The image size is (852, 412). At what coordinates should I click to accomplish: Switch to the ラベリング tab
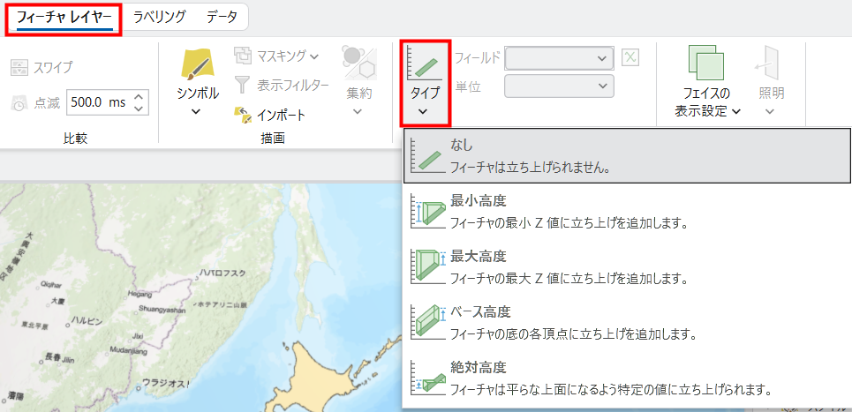[x=159, y=16]
